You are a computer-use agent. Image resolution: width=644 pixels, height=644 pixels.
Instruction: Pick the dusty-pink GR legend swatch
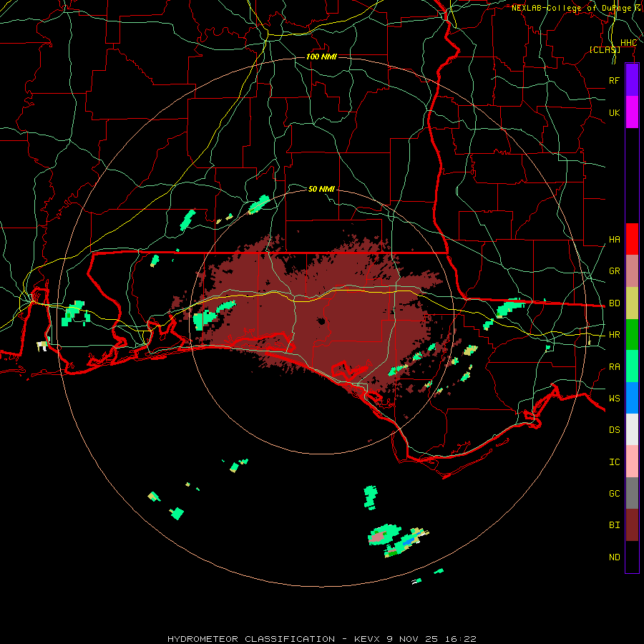click(x=632, y=271)
